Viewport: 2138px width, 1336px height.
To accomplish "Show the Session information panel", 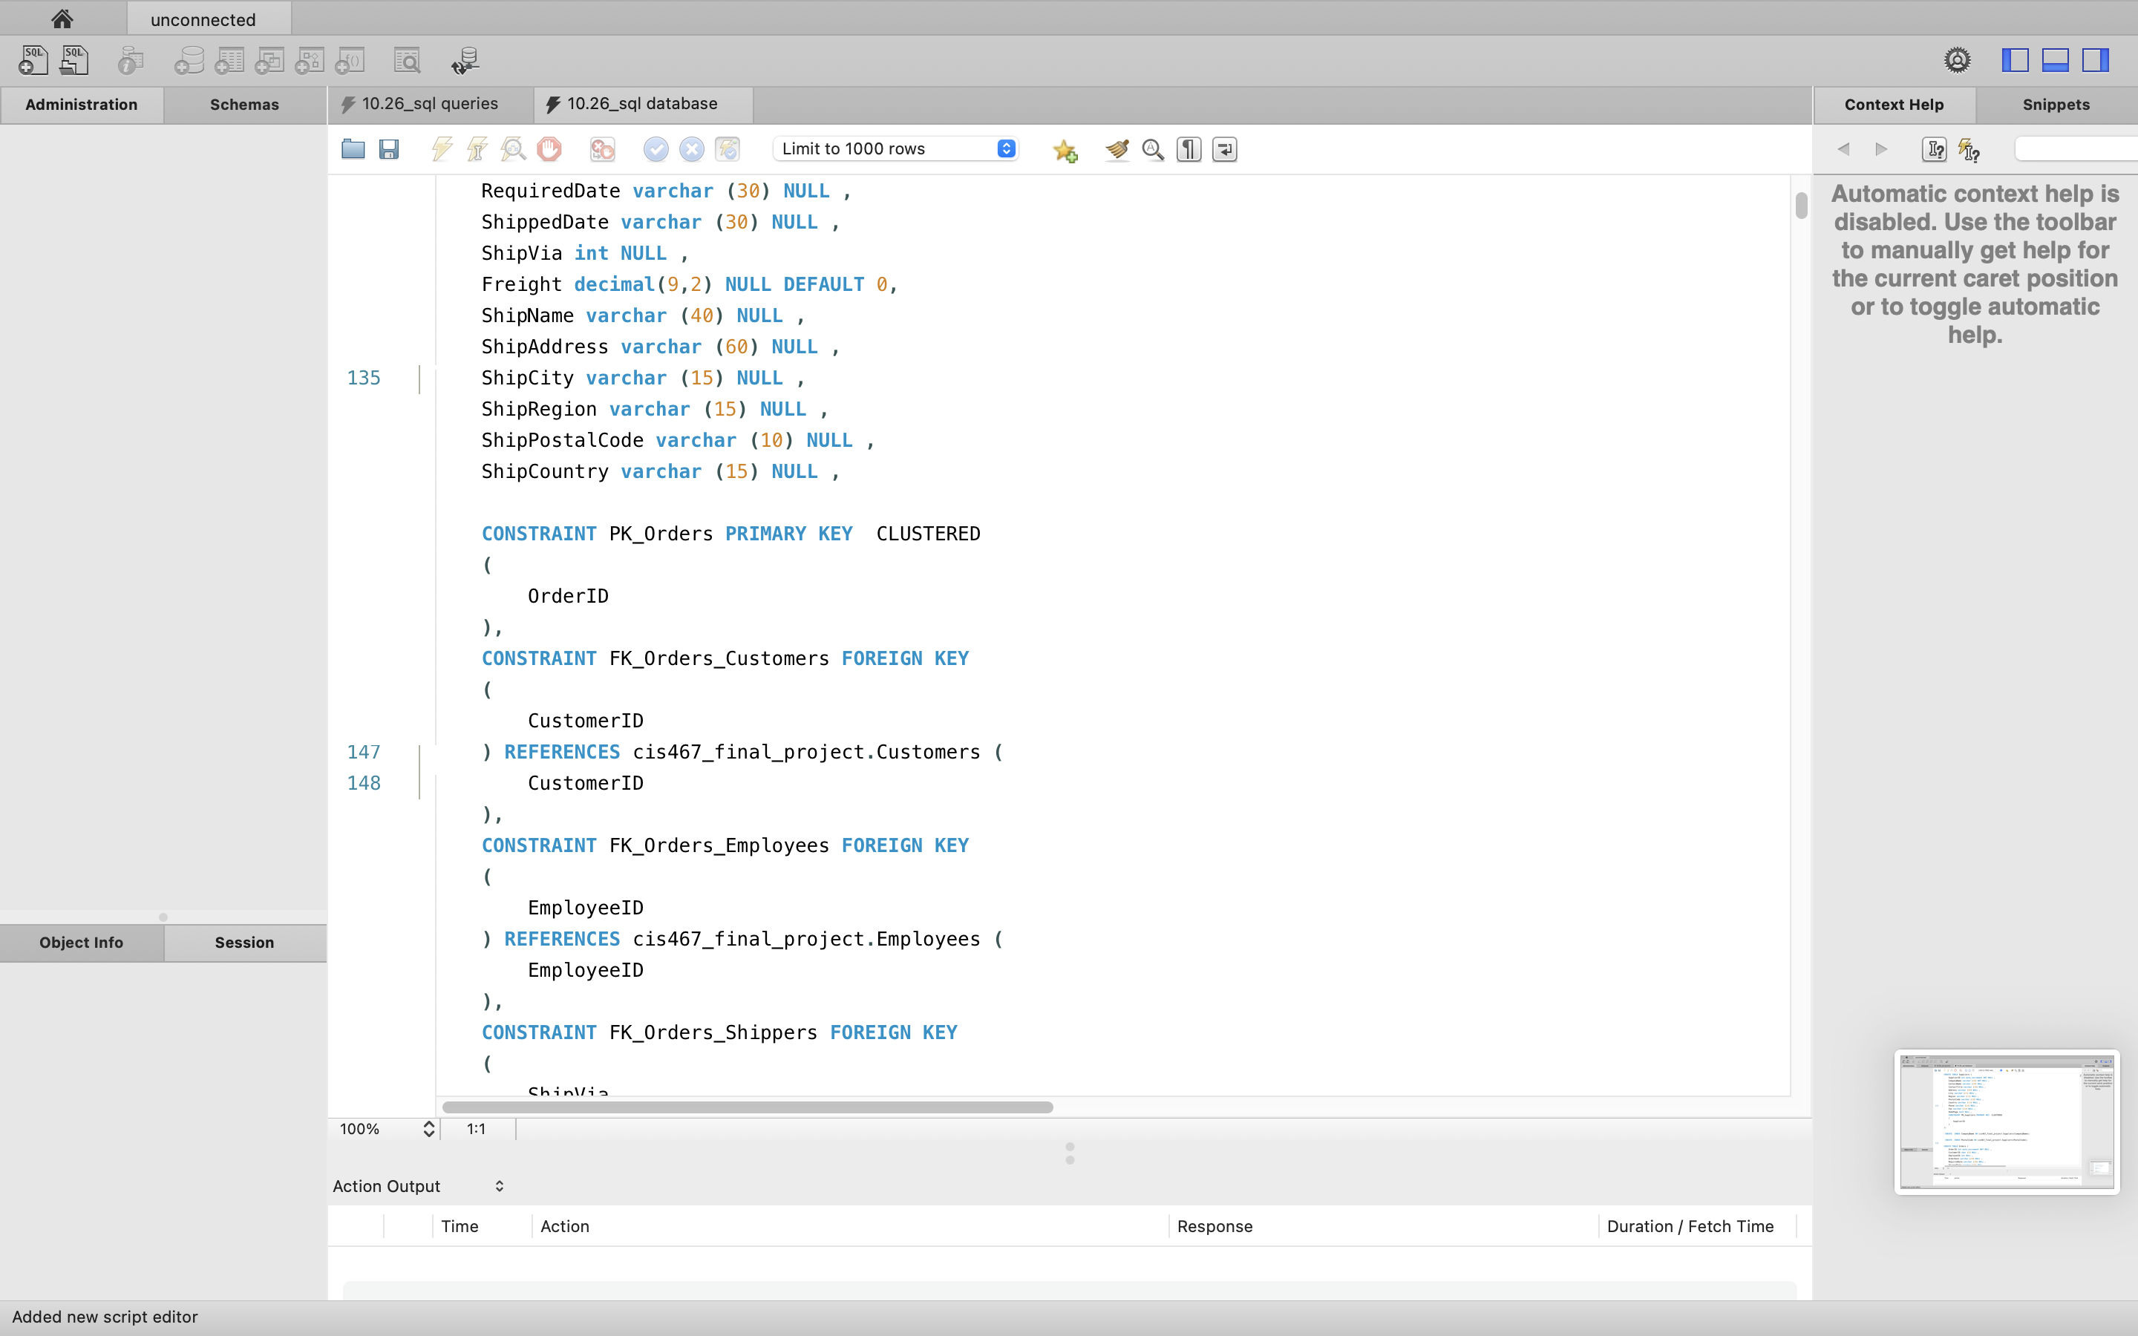I will [245, 942].
